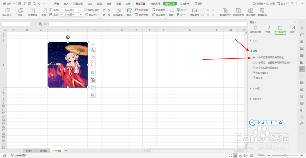Open Fill & Line (填充与线条) panel tab
This screenshot has width=306, height=158.
(x=255, y=30)
